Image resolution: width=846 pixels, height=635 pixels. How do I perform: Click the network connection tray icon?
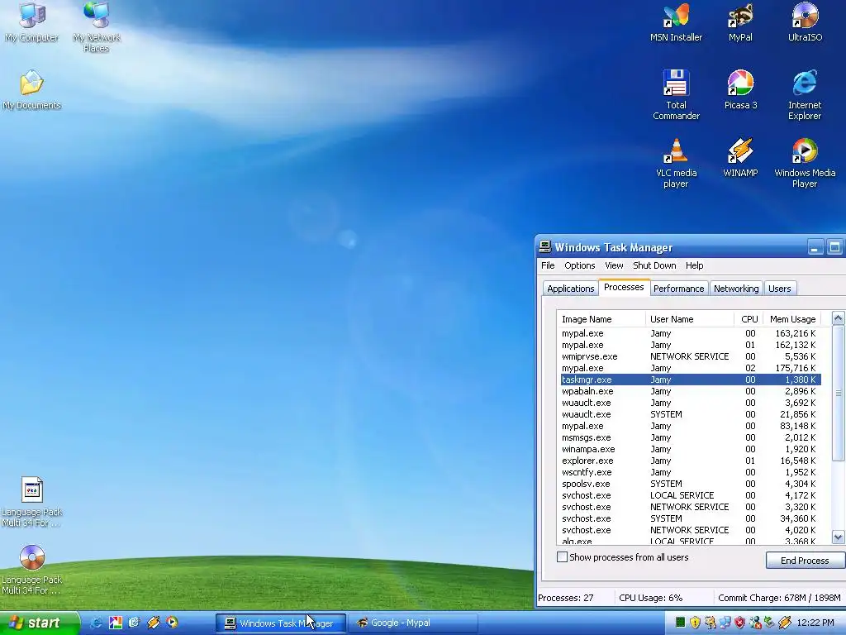(x=725, y=623)
